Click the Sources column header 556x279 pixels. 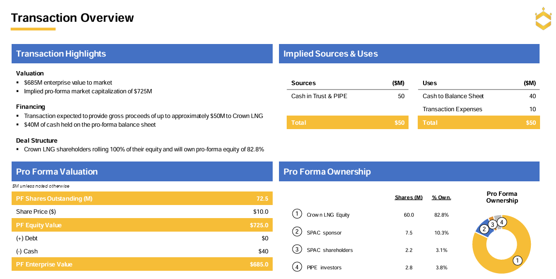click(x=303, y=83)
